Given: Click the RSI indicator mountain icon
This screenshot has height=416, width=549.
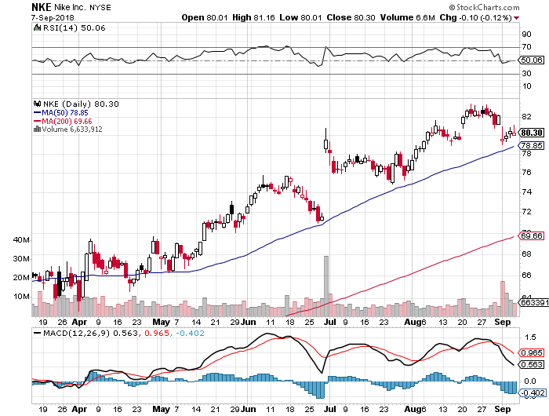Looking at the screenshot, I should 37,27.
